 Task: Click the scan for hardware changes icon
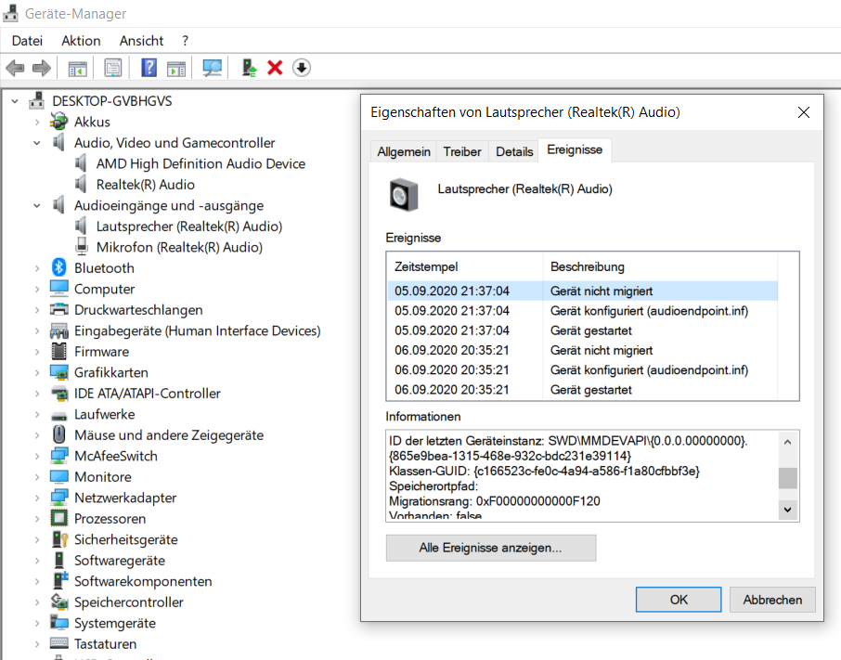213,68
